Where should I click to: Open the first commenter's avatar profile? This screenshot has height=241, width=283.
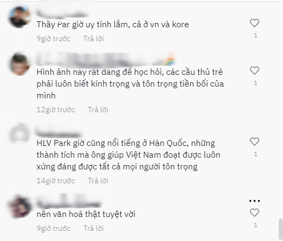[19, 17]
